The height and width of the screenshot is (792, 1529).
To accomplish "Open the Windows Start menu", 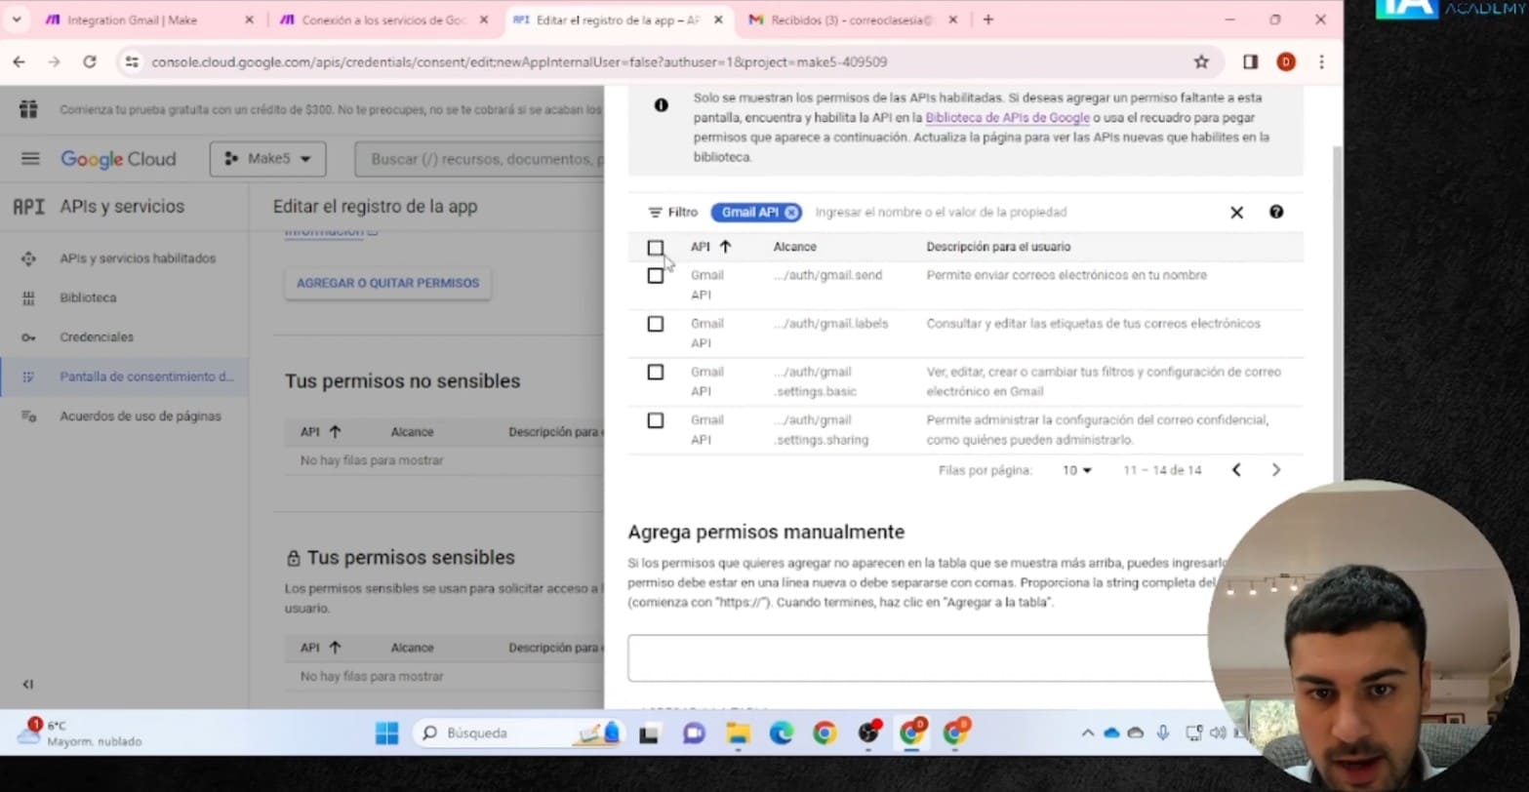I will 387,733.
